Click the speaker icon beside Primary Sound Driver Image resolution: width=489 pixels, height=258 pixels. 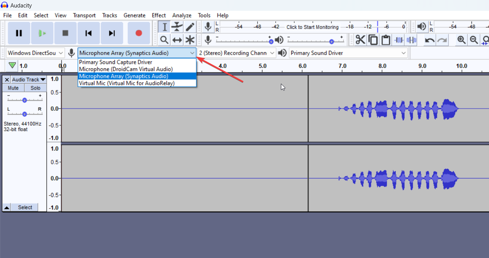pos(282,53)
